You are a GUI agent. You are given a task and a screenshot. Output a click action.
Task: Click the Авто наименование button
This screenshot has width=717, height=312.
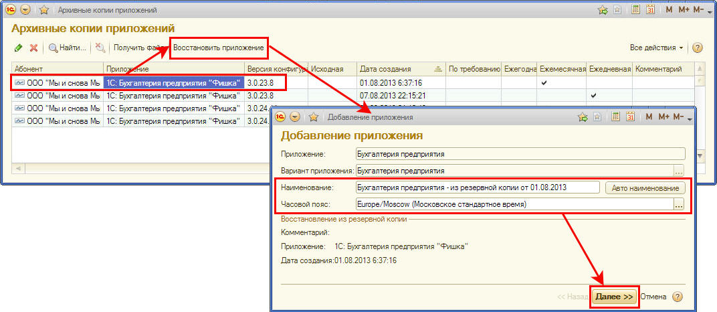[x=644, y=188]
